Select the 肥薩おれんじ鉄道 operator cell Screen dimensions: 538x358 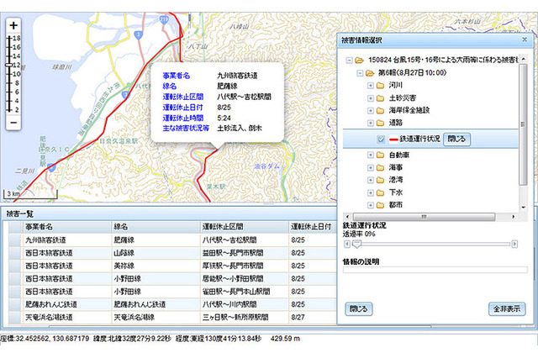(67, 304)
